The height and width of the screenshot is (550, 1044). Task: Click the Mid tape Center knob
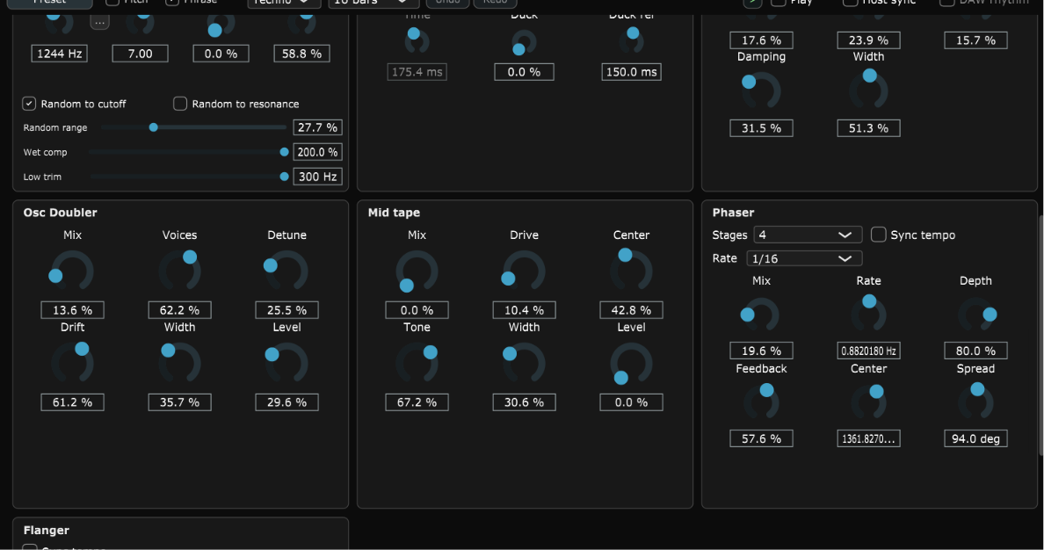tap(631, 271)
